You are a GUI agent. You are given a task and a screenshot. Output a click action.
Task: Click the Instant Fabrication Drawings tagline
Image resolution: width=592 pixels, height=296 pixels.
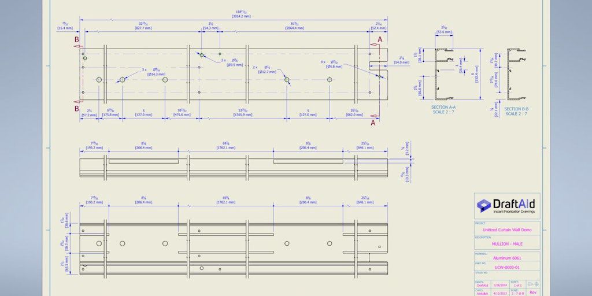tap(514, 212)
